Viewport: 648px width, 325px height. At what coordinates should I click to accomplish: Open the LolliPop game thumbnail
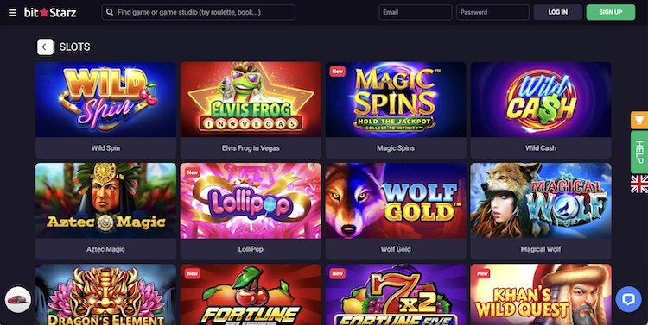(251, 201)
